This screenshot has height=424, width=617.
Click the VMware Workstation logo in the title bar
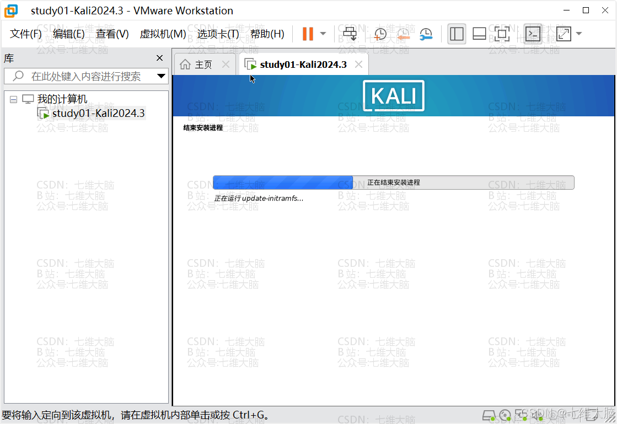(11, 10)
